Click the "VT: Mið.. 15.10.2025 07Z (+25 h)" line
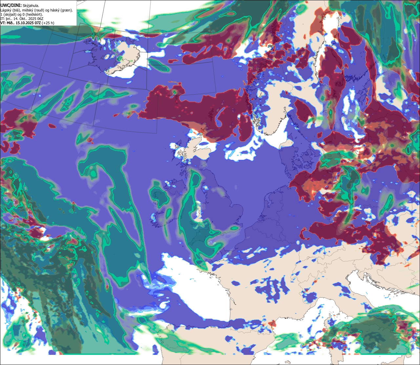The height and width of the screenshot is (365, 420). (27, 23)
